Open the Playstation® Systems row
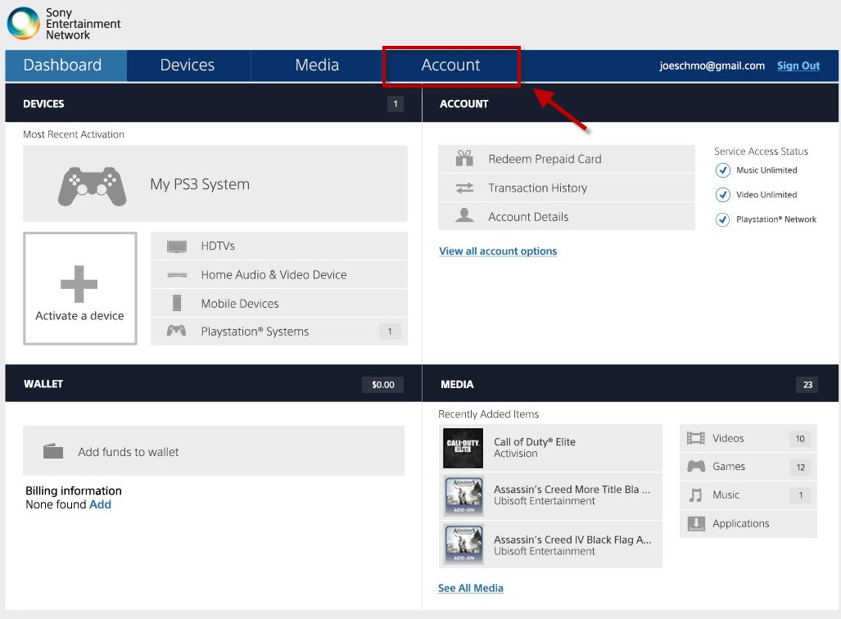This screenshot has width=841, height=619. pyautogui.click(x=279, y=332)
